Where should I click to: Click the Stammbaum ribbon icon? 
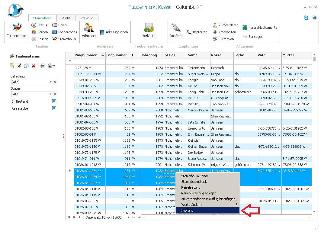coord(64,39)
